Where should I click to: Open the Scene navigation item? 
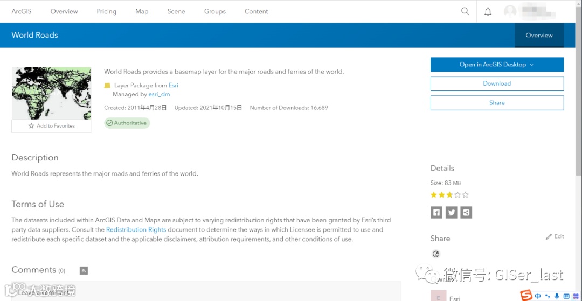click(176, 11)
